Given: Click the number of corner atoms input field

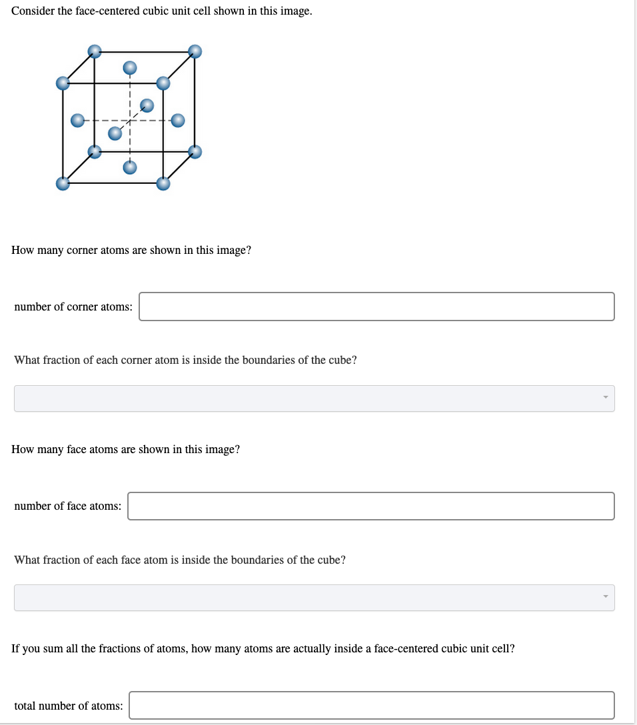Looking at the screenshot, I should 376,307.
